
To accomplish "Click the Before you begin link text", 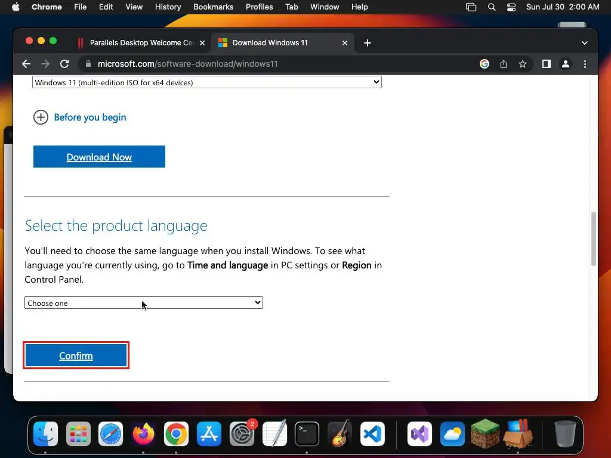I will tap(90, 117).
